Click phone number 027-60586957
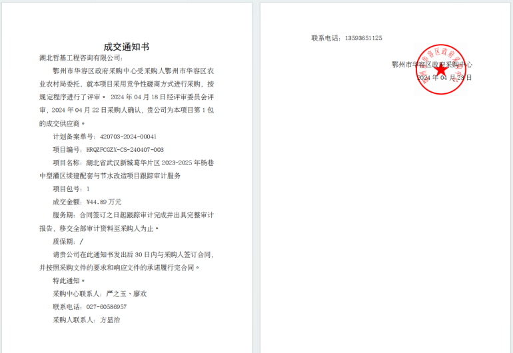This screenshot has width=513, height=353. tap(107, 307)
